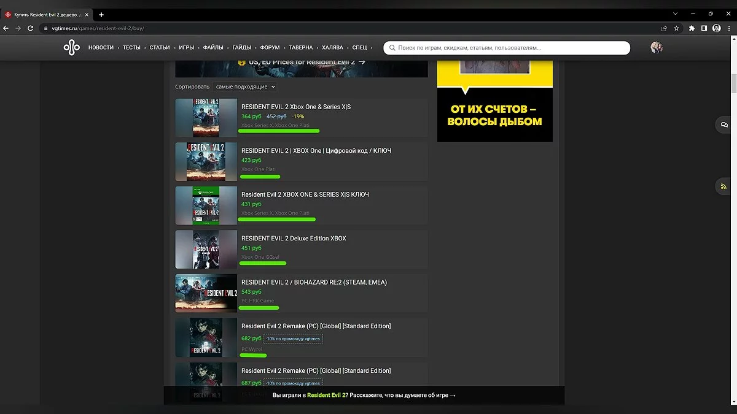
Task: Open the tab search chevron dropdown
Action: (675, 14)
